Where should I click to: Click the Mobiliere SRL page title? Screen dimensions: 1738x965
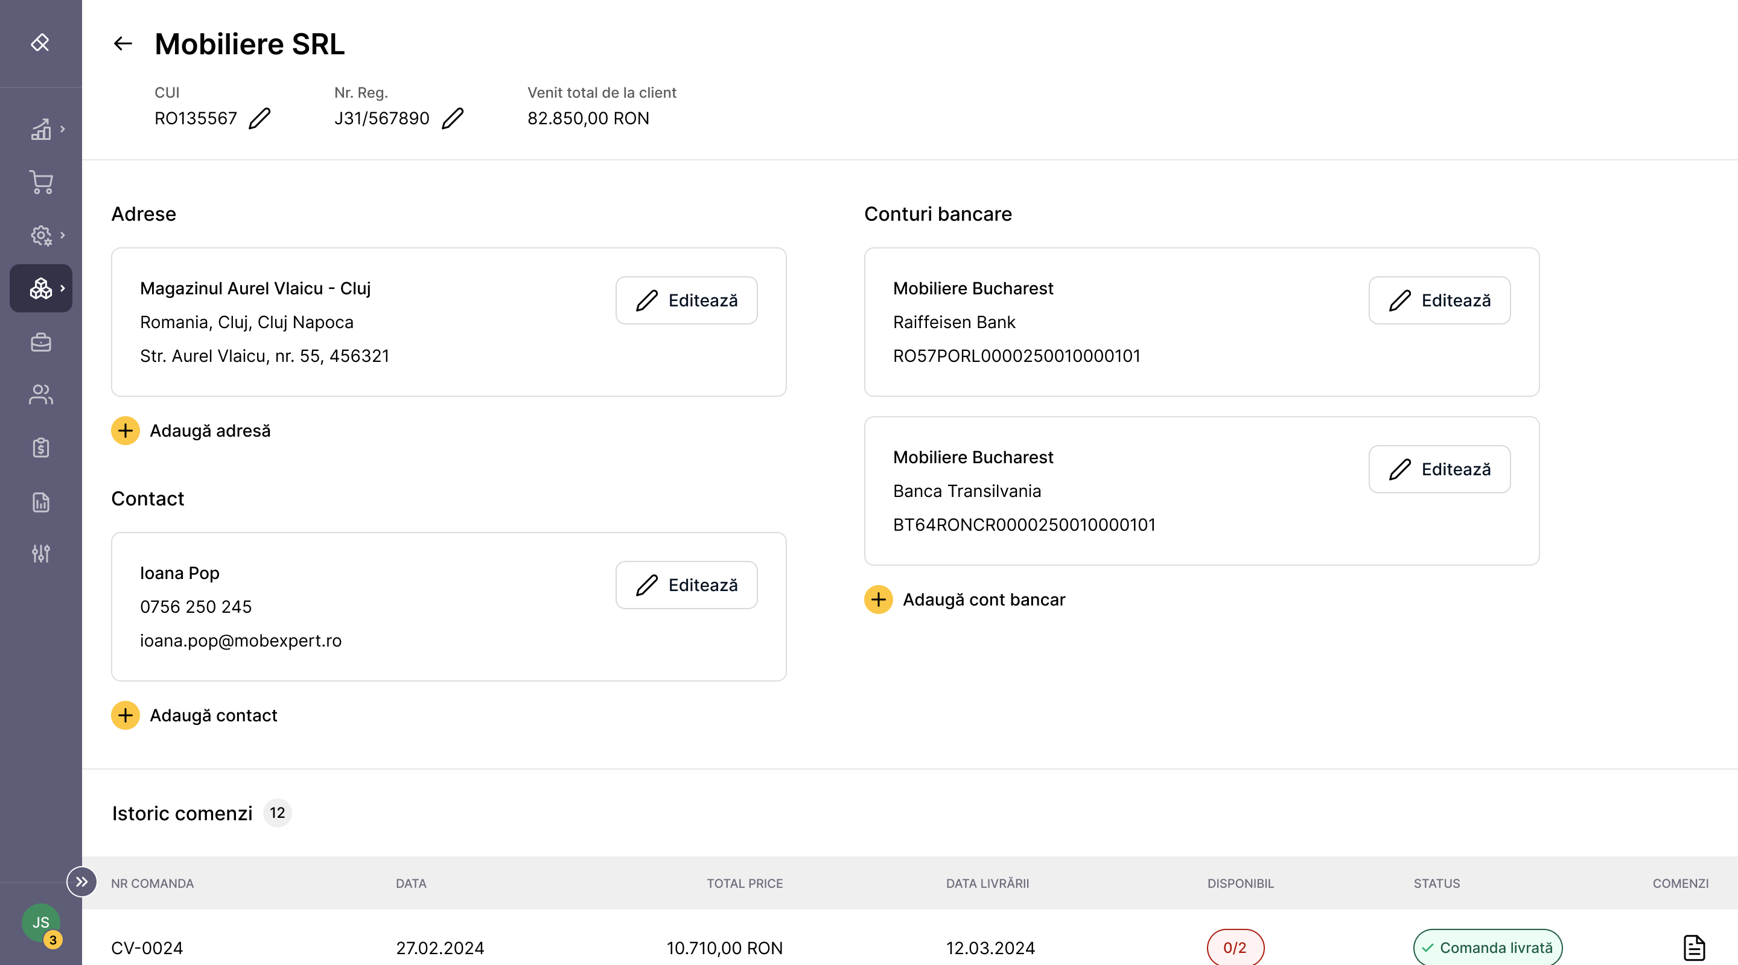click(250, 44)
